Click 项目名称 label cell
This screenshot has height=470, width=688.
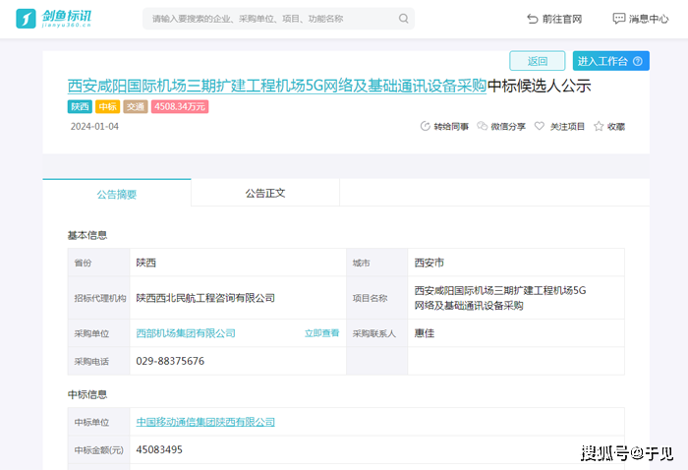pos(376,298)
